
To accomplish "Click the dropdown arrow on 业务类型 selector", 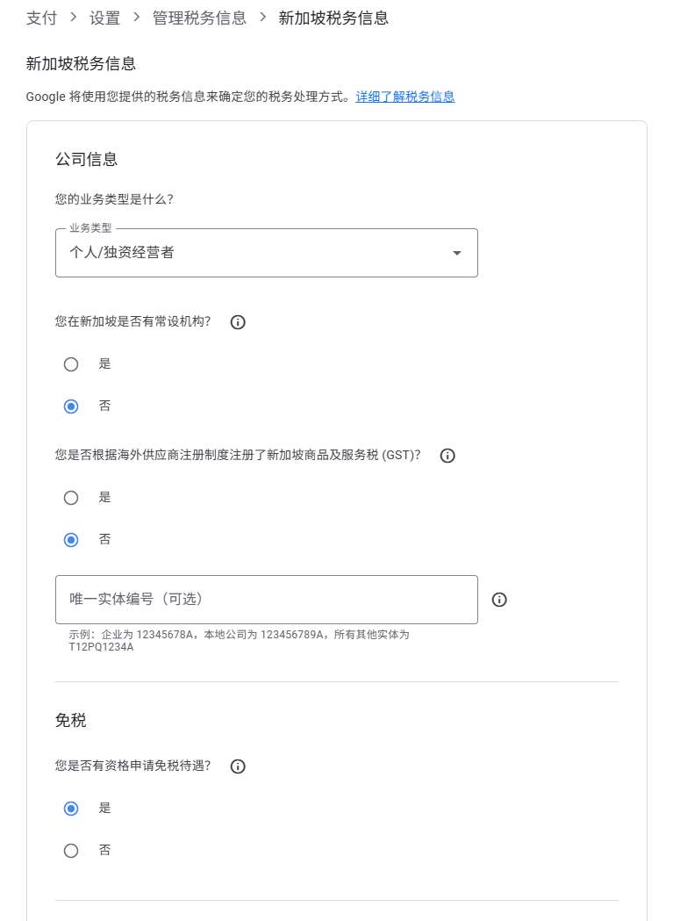I will coord(457,252).
